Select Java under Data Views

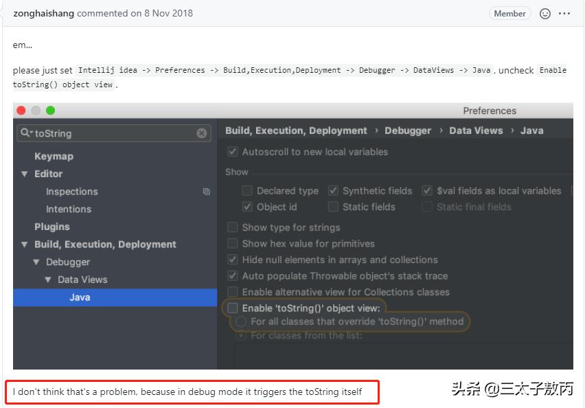(80, 297)
